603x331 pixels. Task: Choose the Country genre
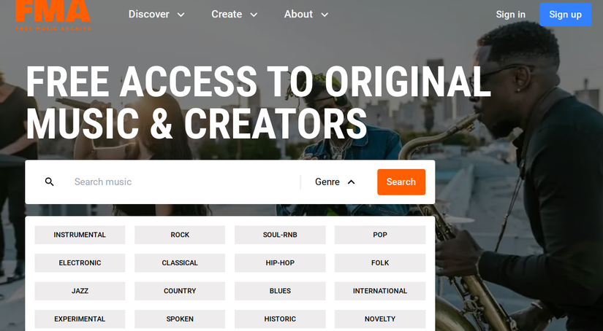point(180,291)
